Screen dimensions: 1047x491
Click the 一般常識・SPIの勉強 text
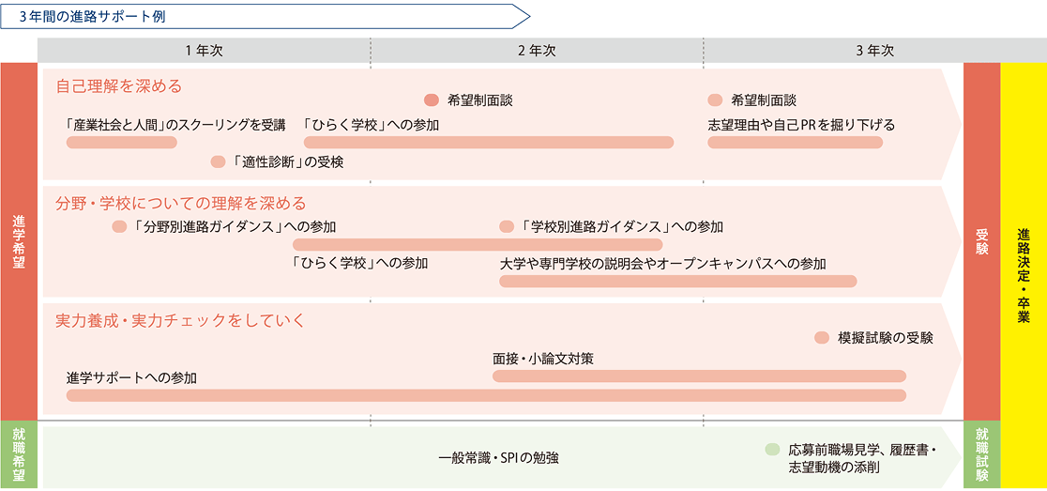pos(499,458)
